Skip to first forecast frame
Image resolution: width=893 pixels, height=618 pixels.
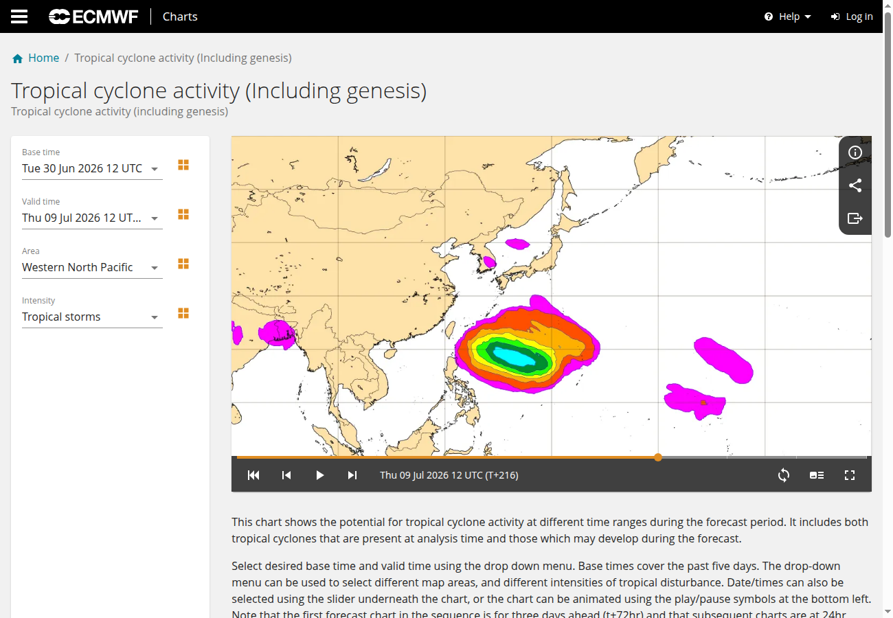point(253,475)
